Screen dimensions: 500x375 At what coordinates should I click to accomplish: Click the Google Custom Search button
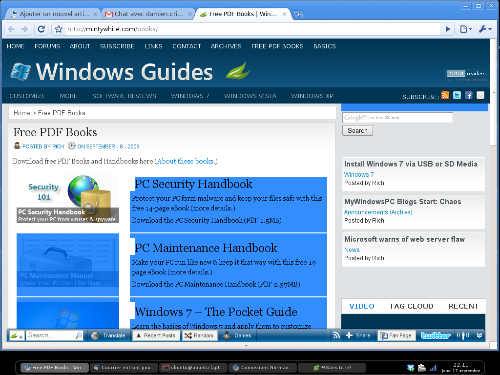click(357, 130)
